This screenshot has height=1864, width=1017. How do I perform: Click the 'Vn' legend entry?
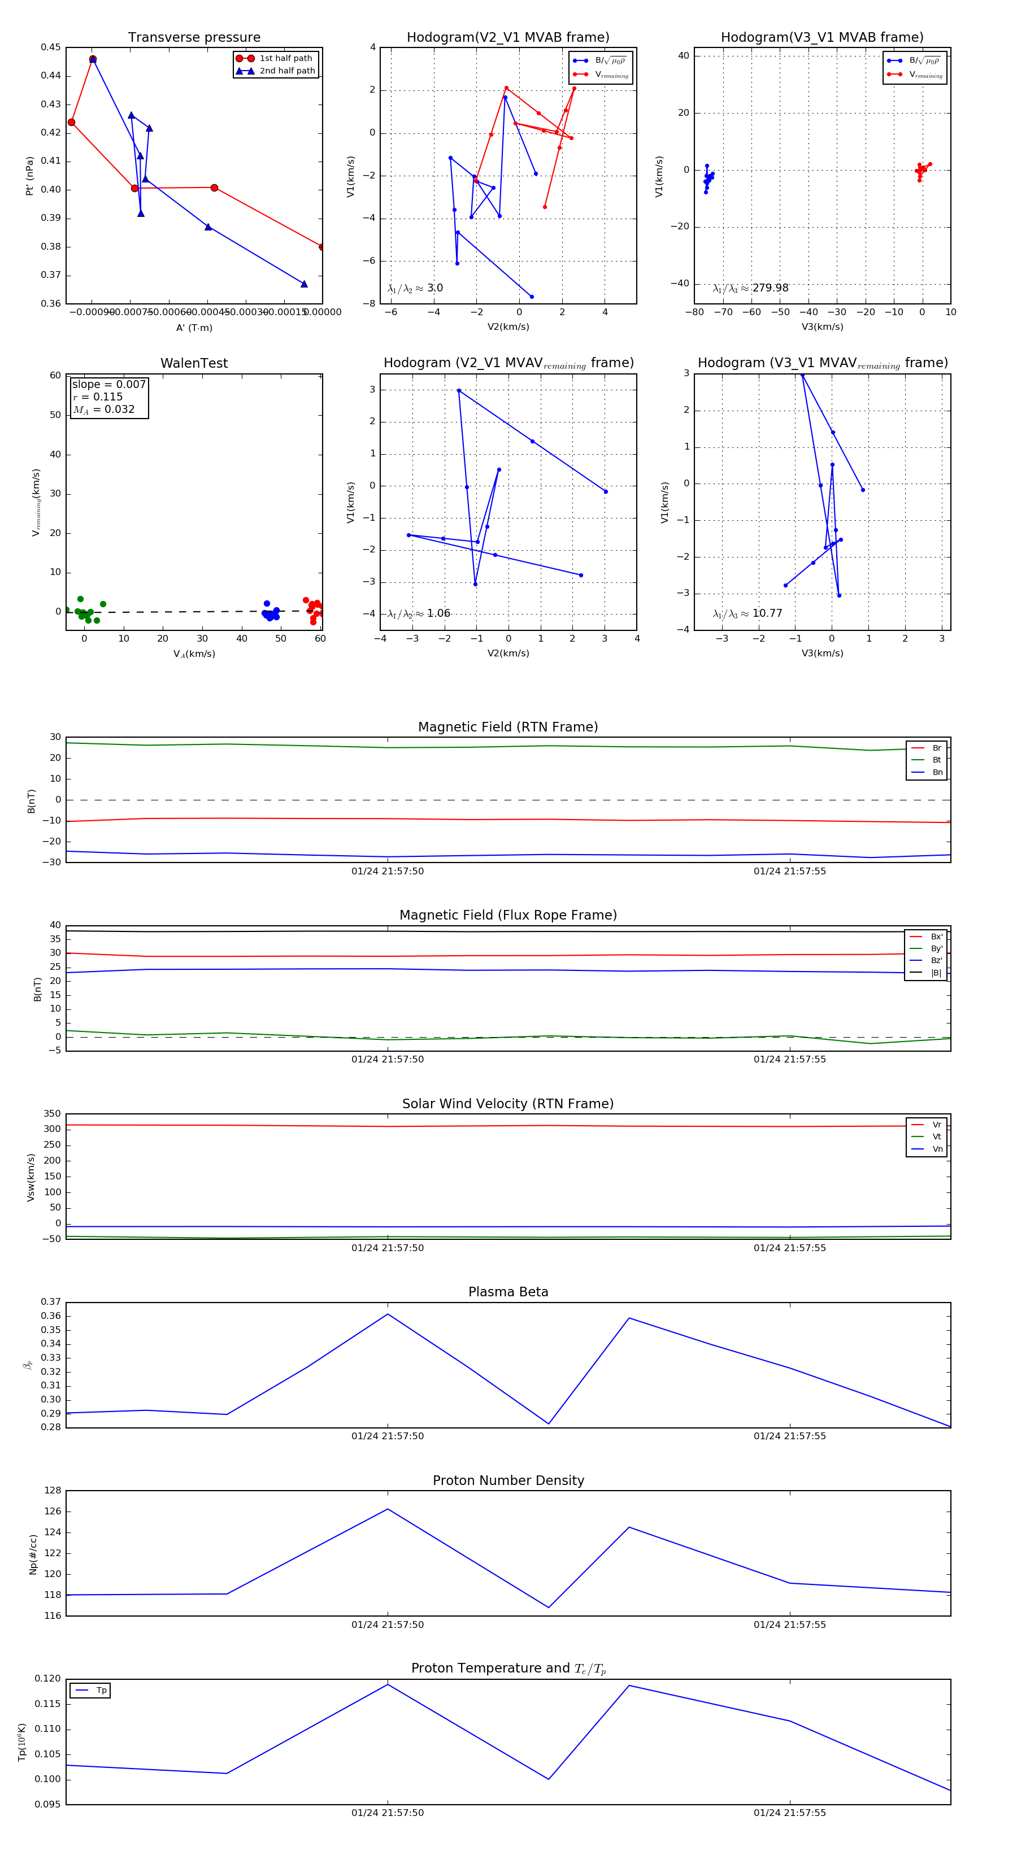click(x=927, y=1149)
